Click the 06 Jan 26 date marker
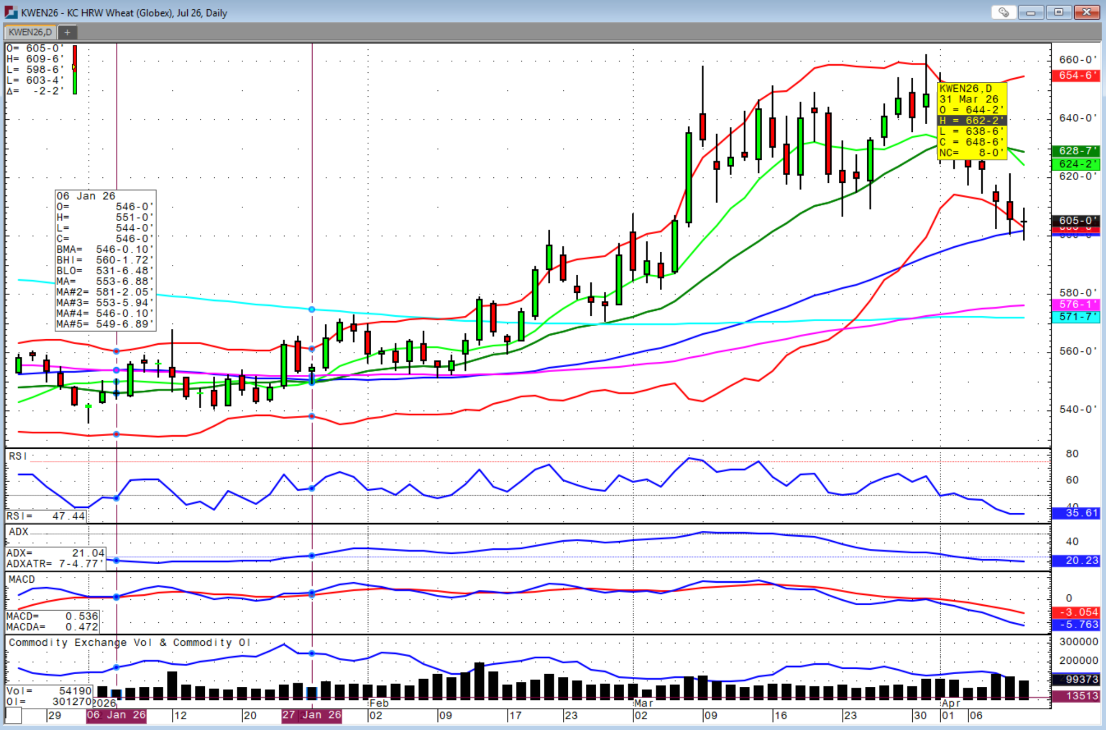Viewport: 1106px width, 730px height. coord(116,715)
